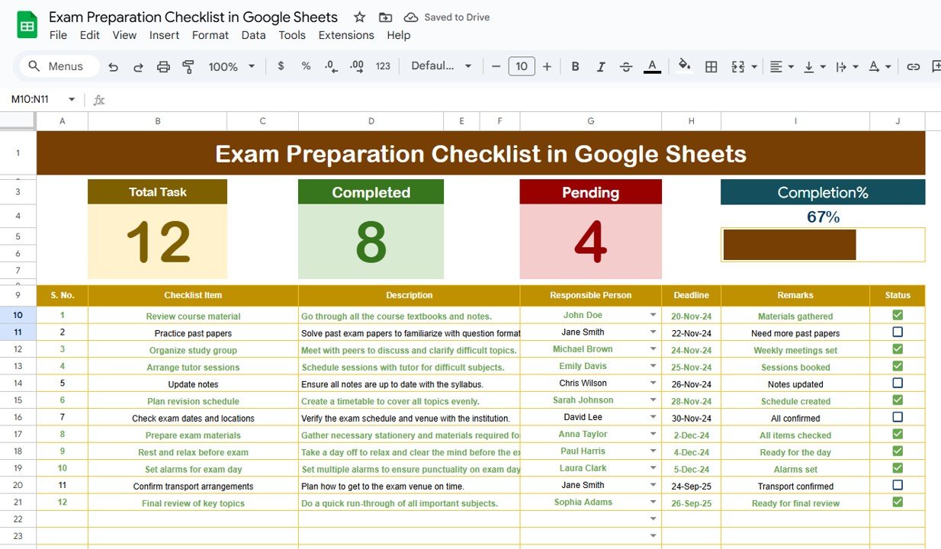Toggle italic formatting
941x549 pixels.
click(601, 66)
